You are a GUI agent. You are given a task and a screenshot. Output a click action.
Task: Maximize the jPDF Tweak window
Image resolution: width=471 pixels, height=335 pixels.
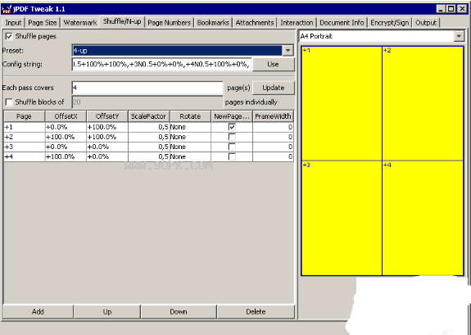451,9
